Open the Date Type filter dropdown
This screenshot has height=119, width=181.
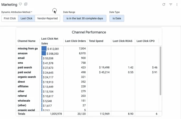pos(117,18)
